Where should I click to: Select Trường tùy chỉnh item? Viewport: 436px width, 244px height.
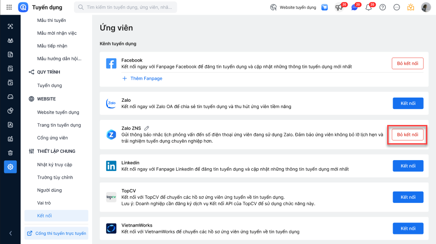[x=55, y=177]
